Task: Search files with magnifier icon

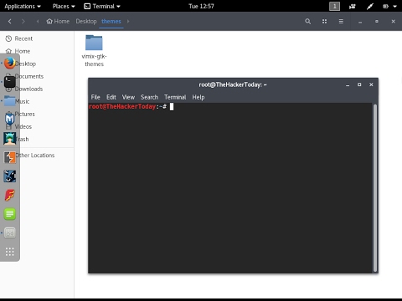Action: point(307,22)
